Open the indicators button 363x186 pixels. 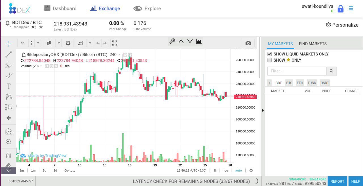point(81,43)
